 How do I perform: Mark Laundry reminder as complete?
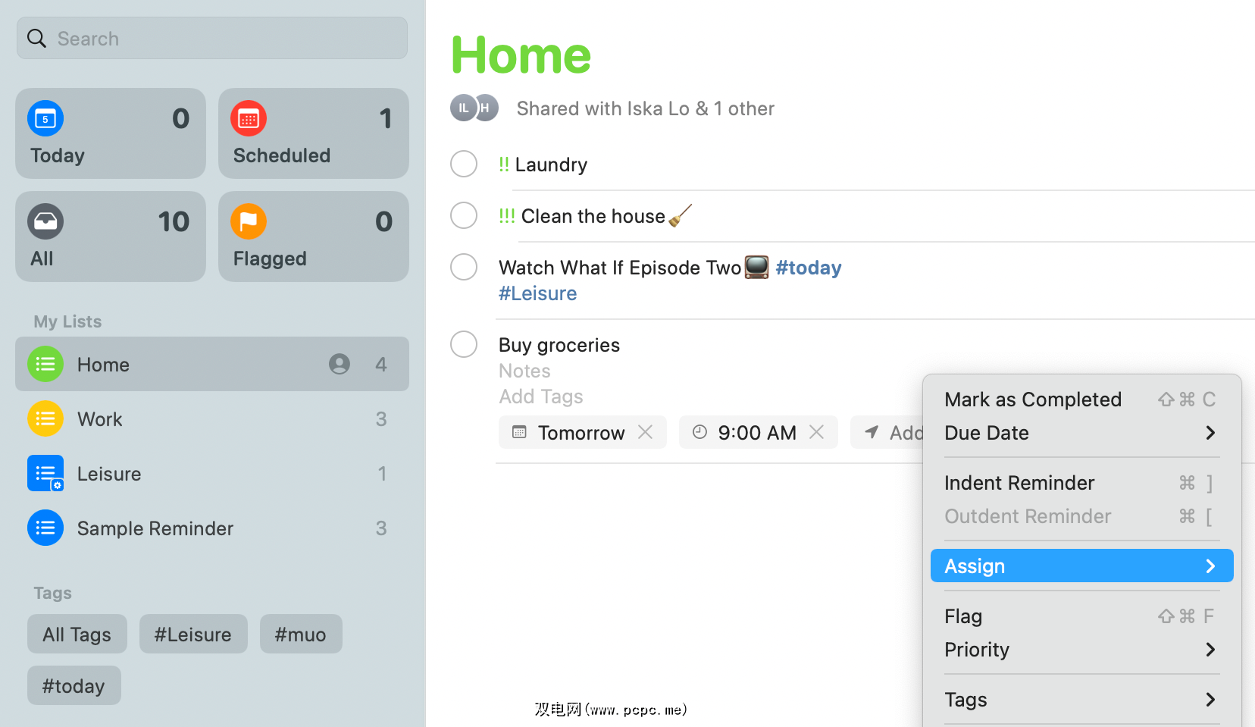tap(464, 164)
